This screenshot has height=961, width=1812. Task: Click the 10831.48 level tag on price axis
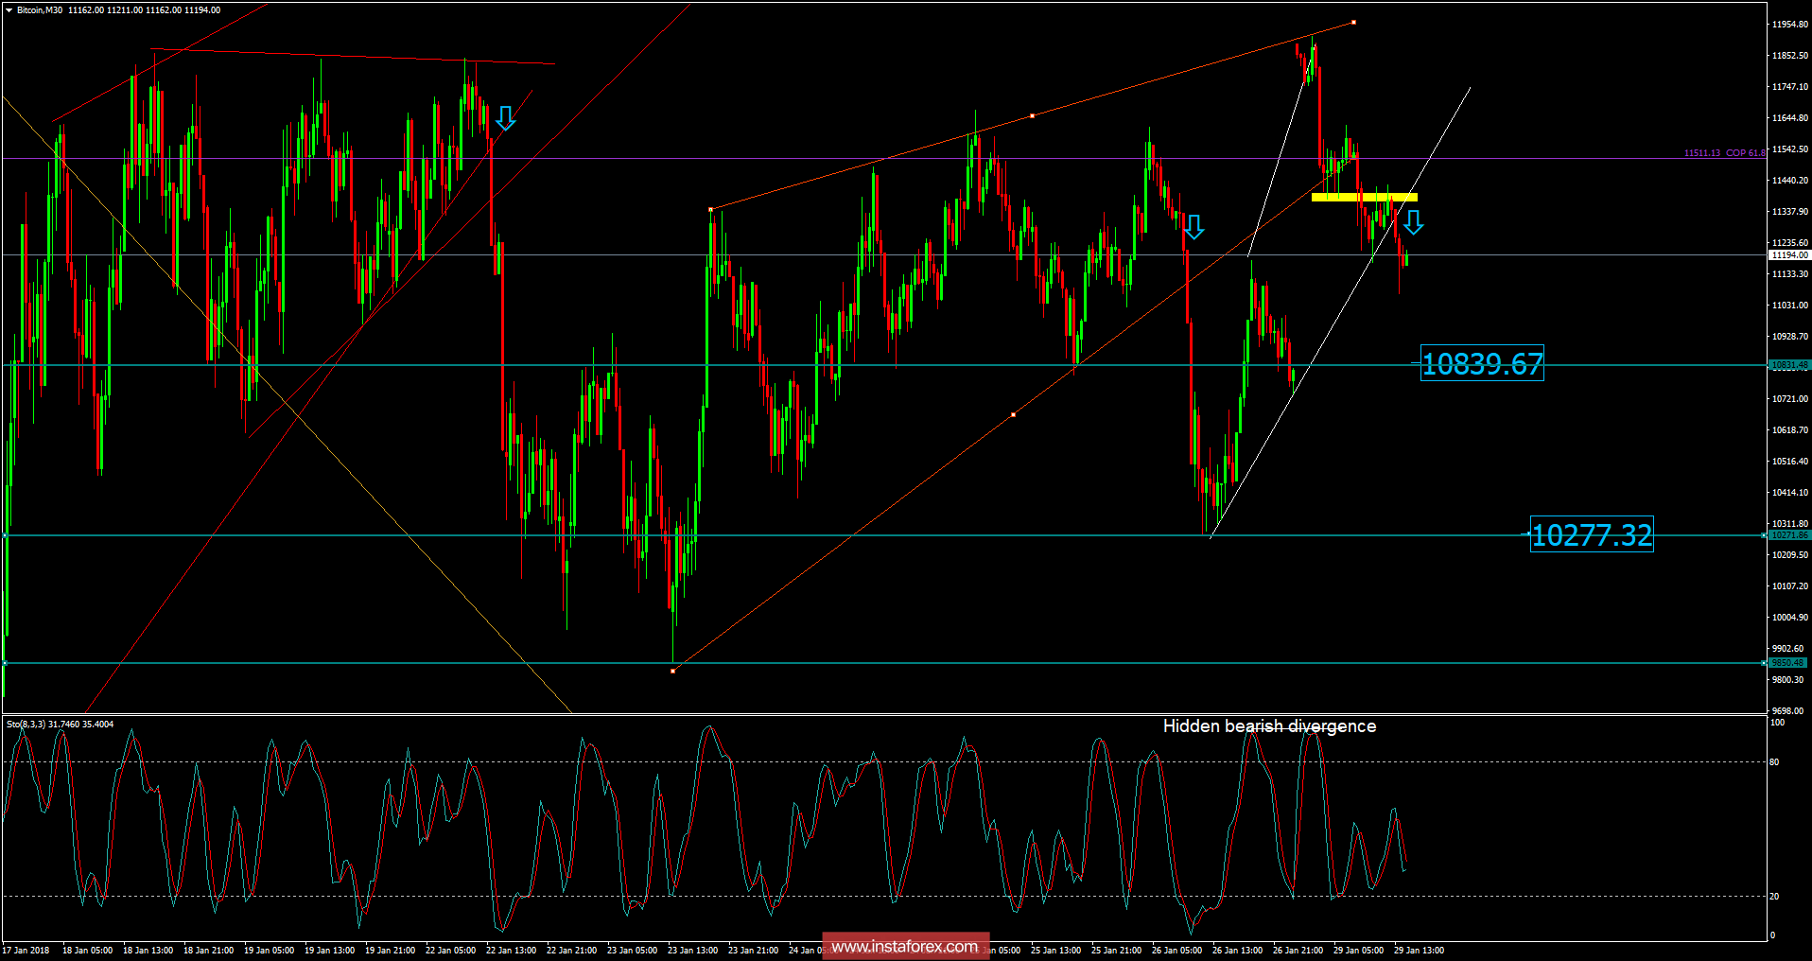pos(1789,365)
